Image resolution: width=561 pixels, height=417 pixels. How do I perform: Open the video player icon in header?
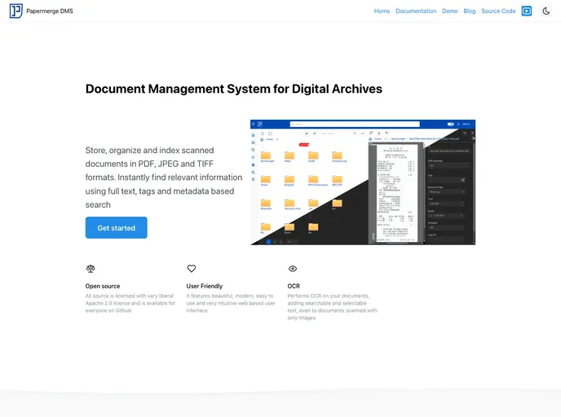click(527, 11)
